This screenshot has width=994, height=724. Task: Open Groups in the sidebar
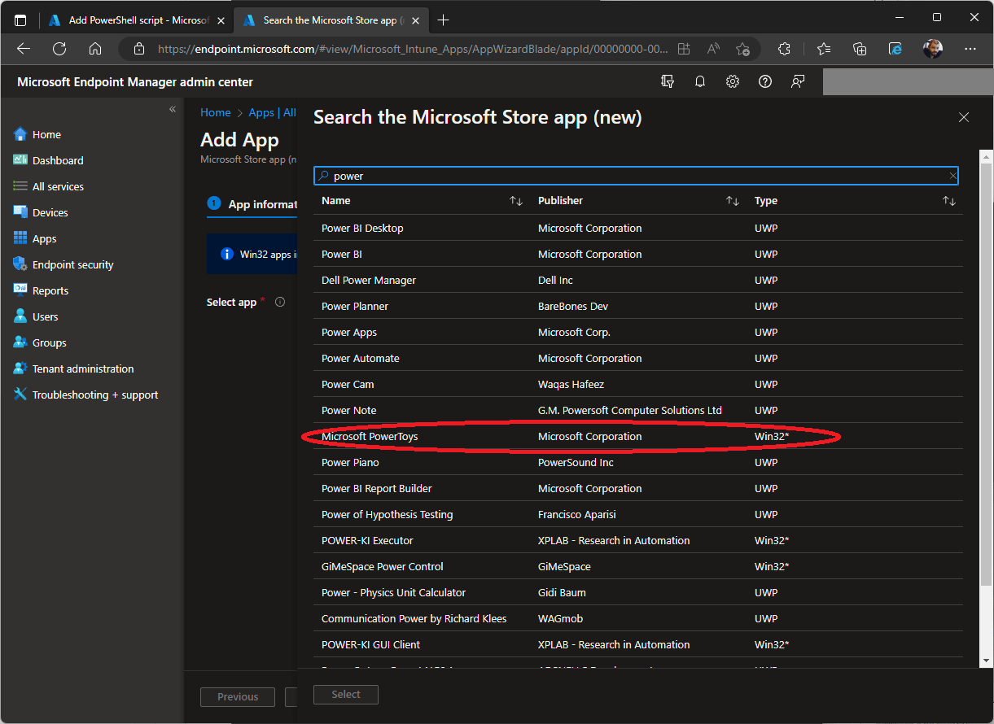click(40, 342)
